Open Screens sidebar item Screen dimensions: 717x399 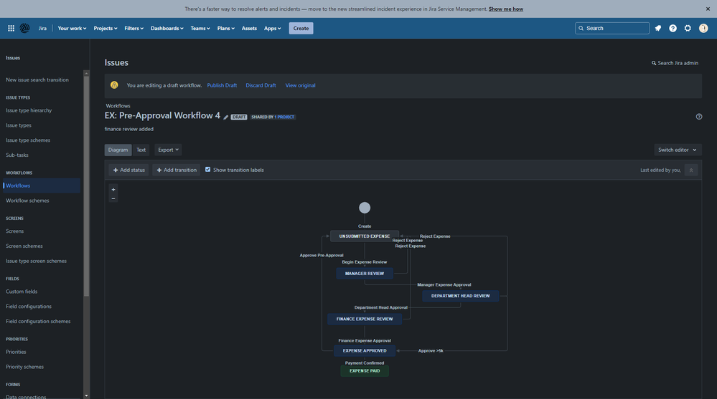[14, 231]
